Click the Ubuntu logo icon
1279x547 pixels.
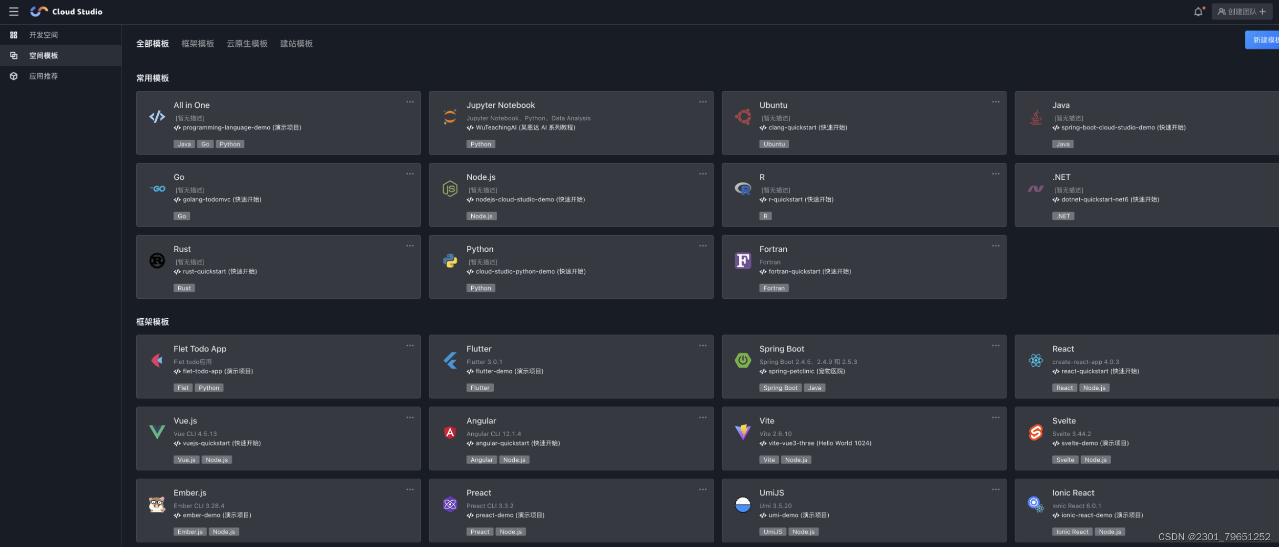click(x=743, y=117)
